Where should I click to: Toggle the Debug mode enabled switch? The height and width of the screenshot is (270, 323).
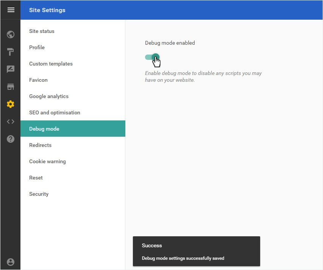click(x=152, y=57)
